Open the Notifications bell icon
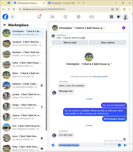 point(118,17)
